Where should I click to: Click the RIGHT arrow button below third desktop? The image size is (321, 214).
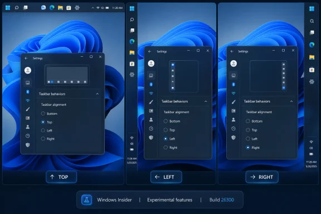(262, 177)
